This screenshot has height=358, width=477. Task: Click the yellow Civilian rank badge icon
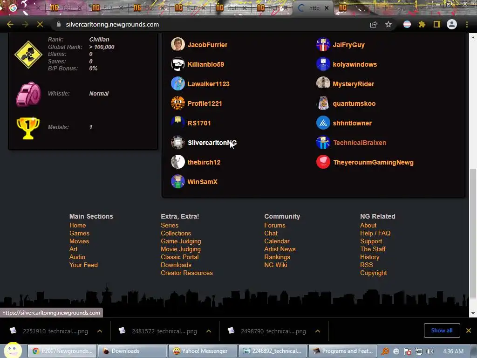coord(28,54)
